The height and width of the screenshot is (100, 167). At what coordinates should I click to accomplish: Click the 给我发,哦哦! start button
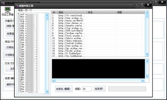pos(64,89)
